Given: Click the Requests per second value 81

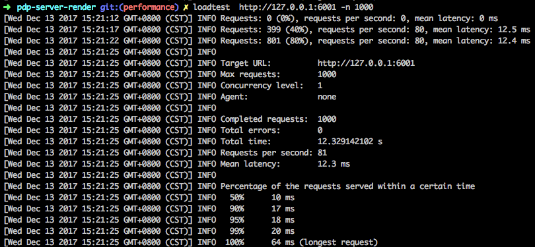Looking at the screenshot, I should click(322, 153).
